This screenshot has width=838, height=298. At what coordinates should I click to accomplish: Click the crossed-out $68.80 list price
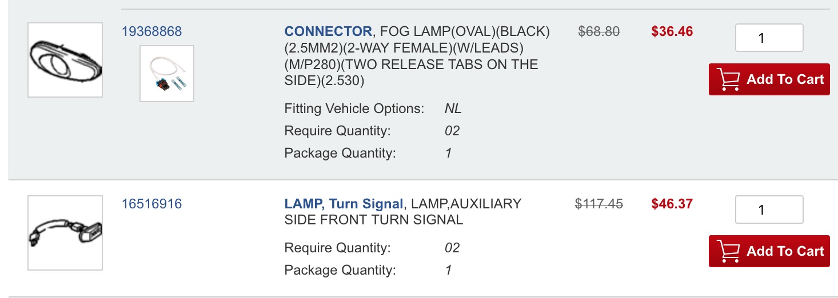click(x=599, y=31)
